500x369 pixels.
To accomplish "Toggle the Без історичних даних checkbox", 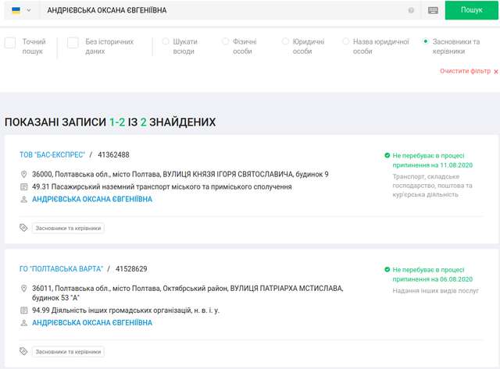I will (73, 43).
